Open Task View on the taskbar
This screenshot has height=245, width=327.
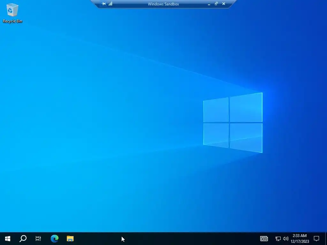click(x=38, y=239)
